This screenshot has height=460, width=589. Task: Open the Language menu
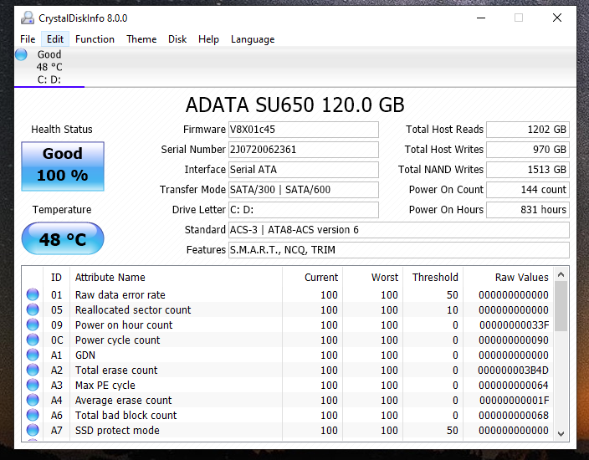[252, 39]
